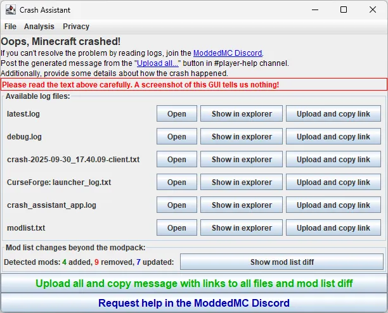Image resolution: width=388 pixels, height=313 pixels.
Task: Click the Crash Assistant app icon in title bar
Action: (x=11, y=10)
